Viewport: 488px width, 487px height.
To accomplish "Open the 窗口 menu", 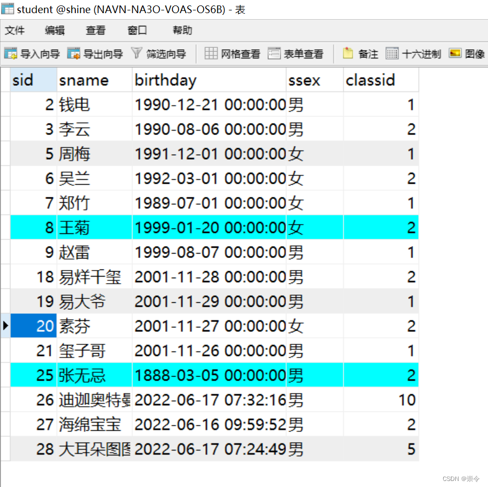I will click(137, 30).
